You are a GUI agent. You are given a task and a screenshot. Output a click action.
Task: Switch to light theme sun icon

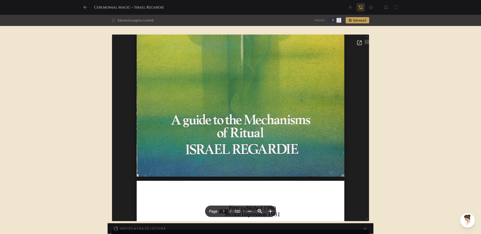350,7
